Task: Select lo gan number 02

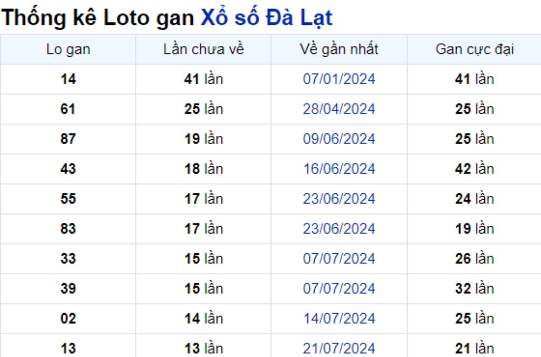Action: (x=68, y=319)
